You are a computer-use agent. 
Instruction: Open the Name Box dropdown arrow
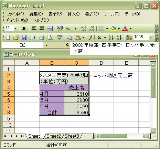(x=46, y=45)
